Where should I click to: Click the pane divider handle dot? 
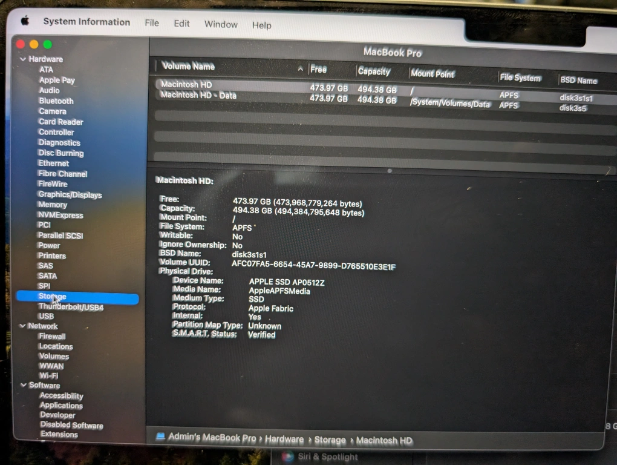coord(390,171)
